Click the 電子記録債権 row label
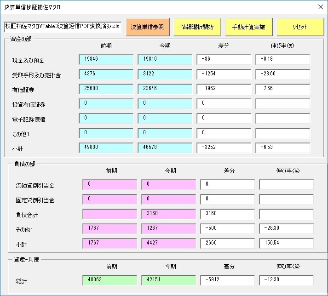Viewport: 328px width, 296px height. tap(29, 120)
